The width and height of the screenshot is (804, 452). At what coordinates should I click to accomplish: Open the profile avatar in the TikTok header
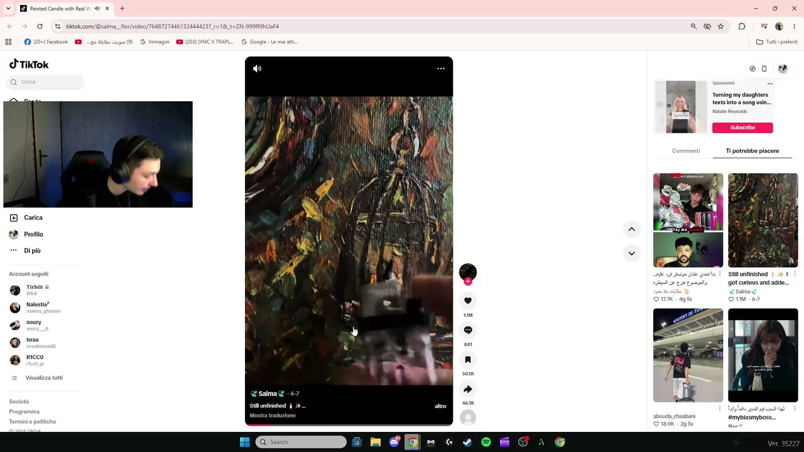pyautogui.click(x=783, y=69)
